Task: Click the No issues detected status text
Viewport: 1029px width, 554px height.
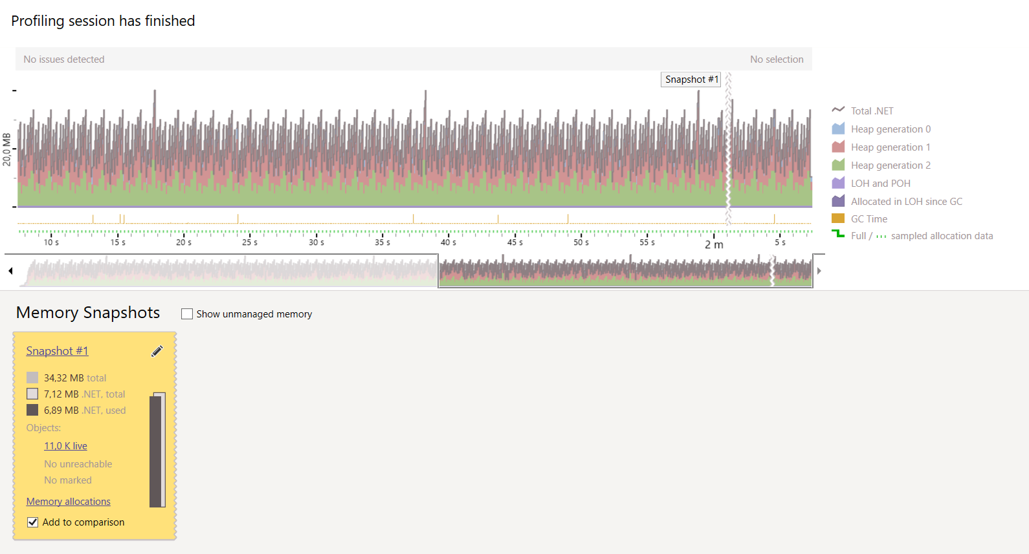Action: 64,59
